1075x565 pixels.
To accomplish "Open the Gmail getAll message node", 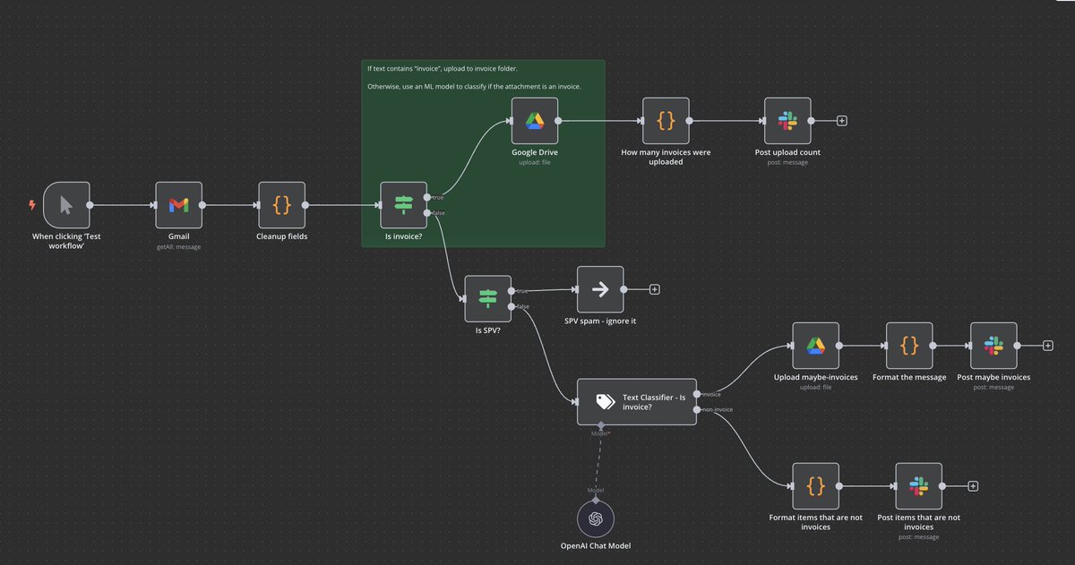I will click(x=179, y=205).
